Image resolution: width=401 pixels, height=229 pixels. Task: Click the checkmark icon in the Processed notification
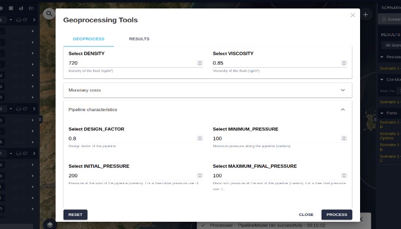tap(203, 225)
